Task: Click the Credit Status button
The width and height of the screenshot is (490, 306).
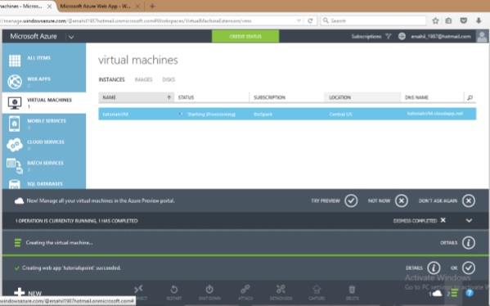Action: [245, 36]
